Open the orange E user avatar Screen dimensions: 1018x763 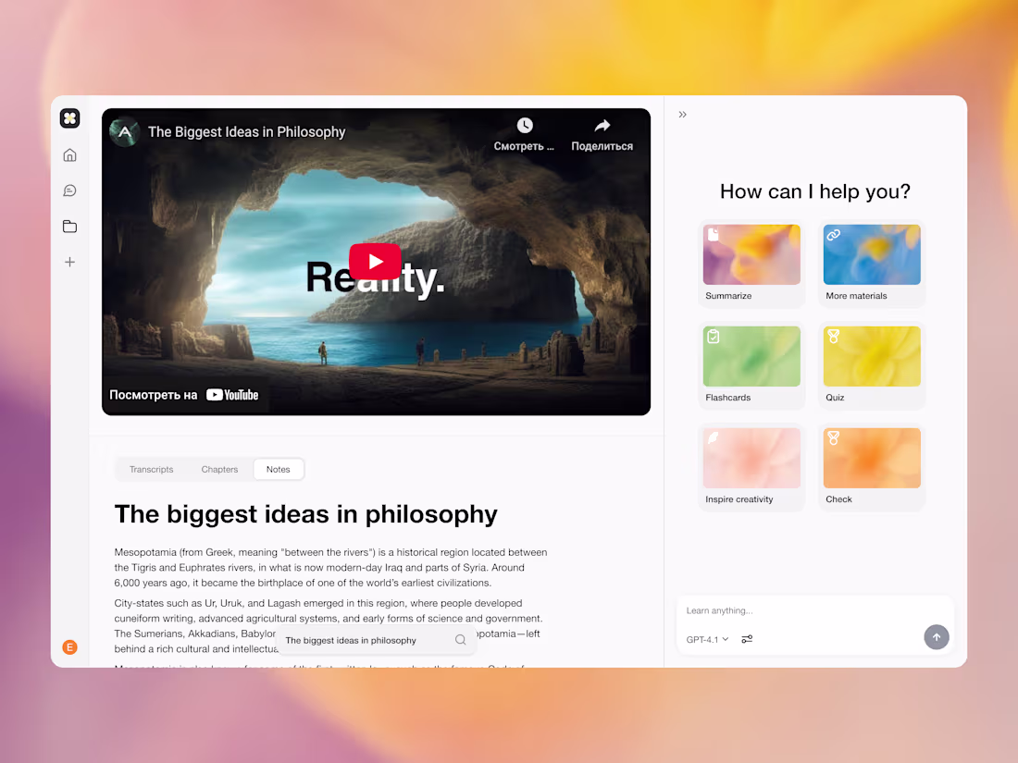(x=69, y=646)
